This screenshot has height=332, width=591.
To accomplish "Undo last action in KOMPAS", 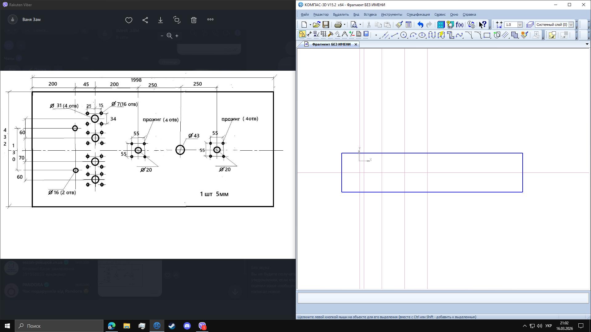I will point(420,25).
